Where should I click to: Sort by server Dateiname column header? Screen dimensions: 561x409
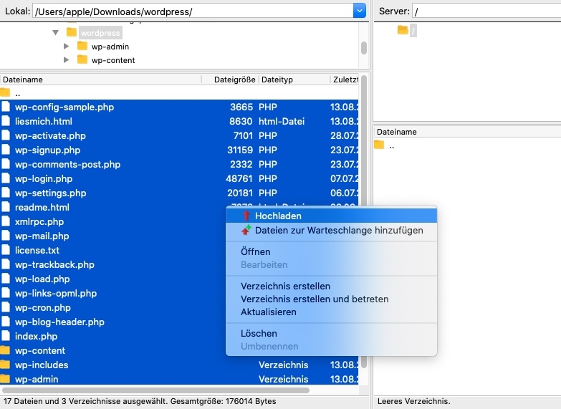click(468, 132)
